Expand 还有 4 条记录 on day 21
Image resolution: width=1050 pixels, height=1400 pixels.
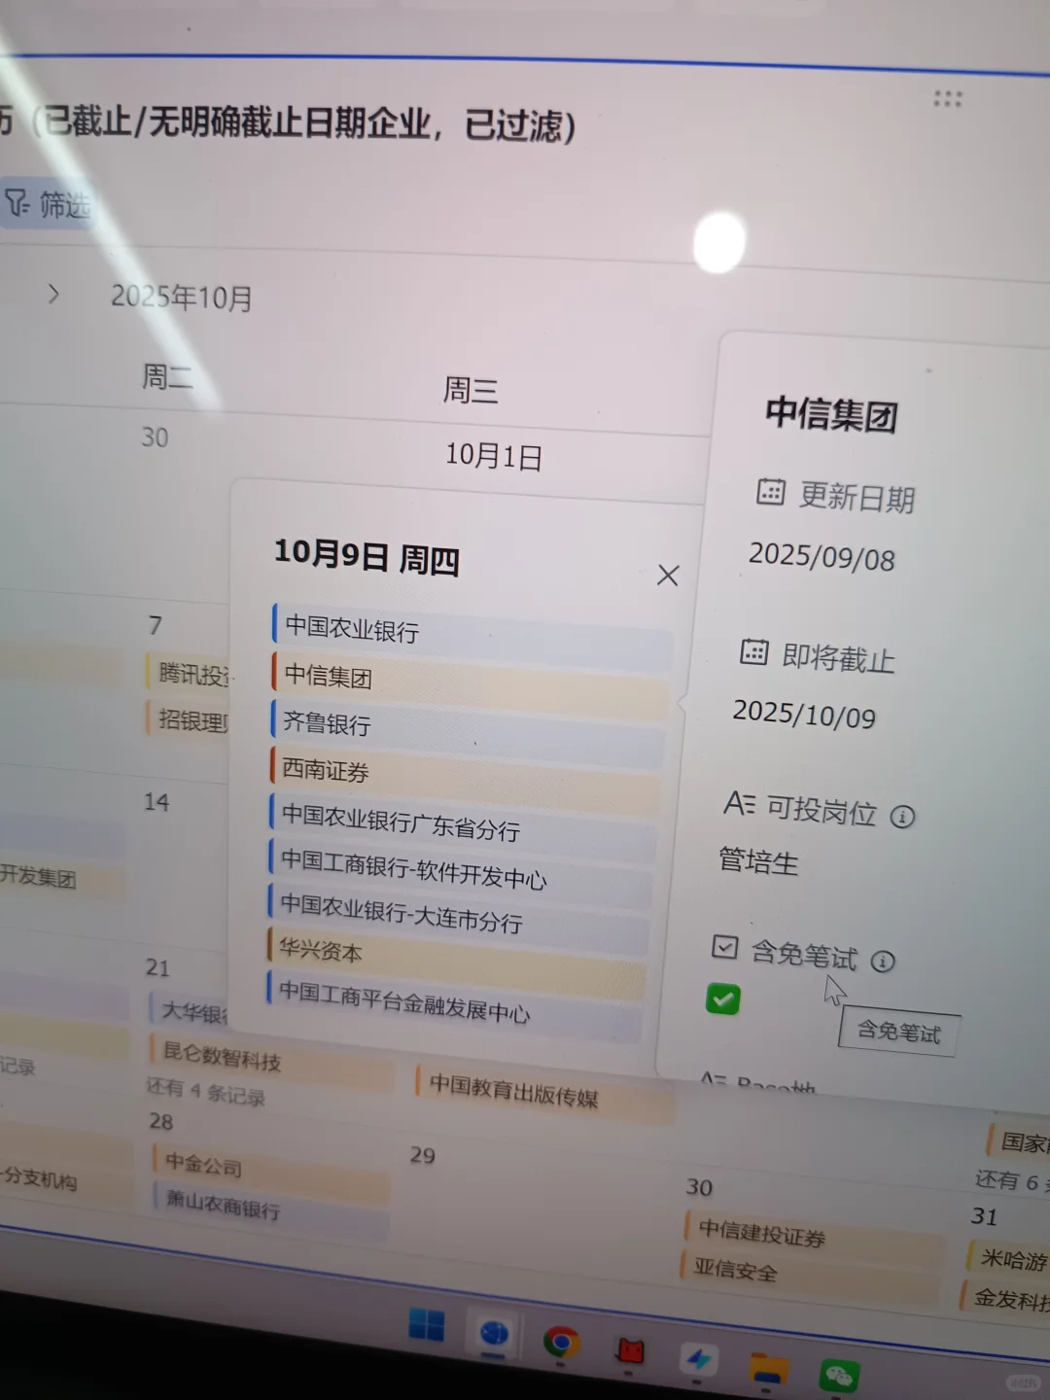205,1092
